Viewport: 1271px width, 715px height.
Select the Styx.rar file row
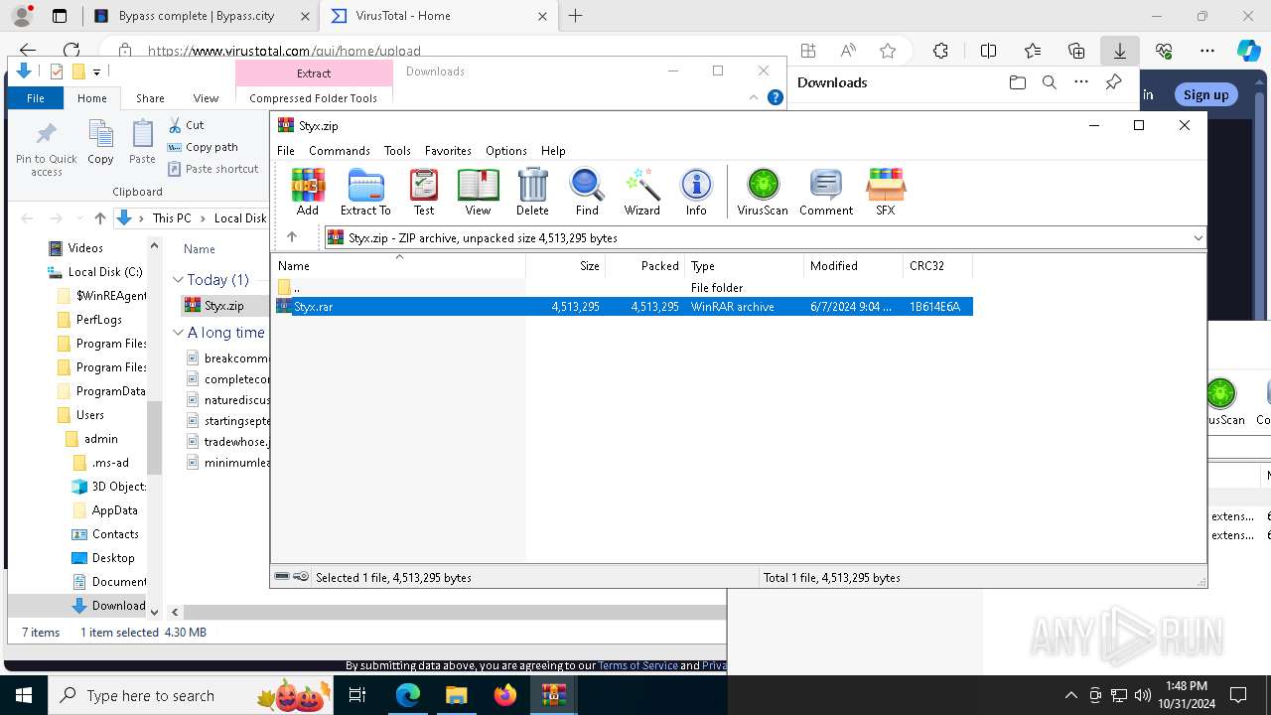coord(624,307)
